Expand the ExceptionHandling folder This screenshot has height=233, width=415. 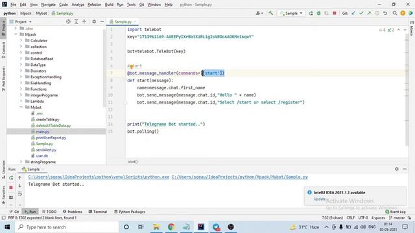21,77
